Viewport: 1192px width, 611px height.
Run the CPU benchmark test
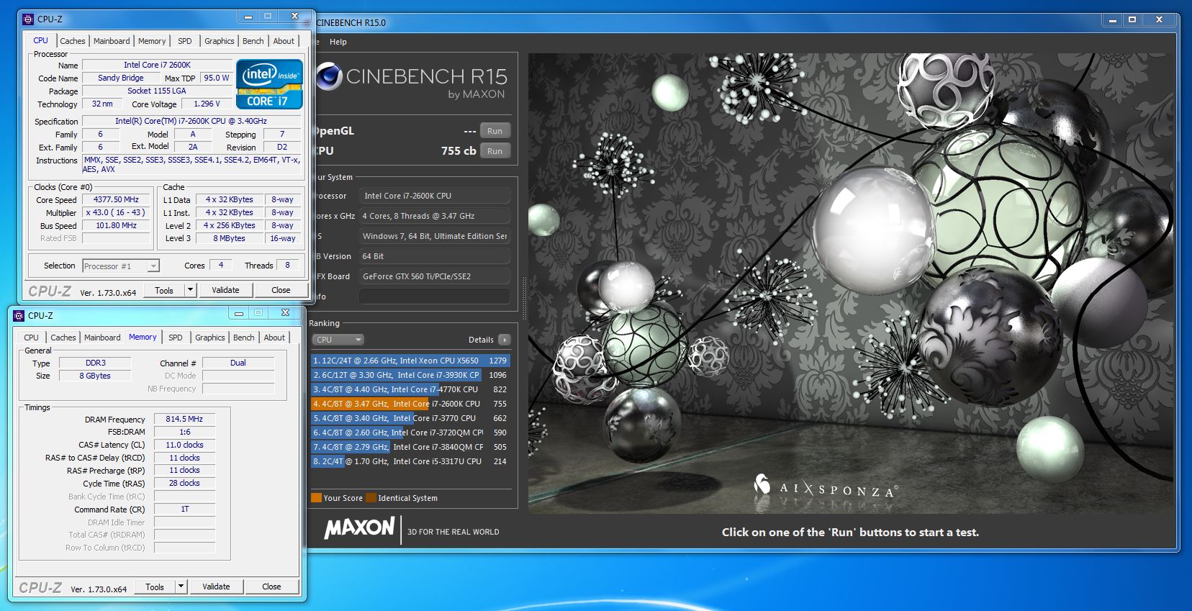[495, 151]
